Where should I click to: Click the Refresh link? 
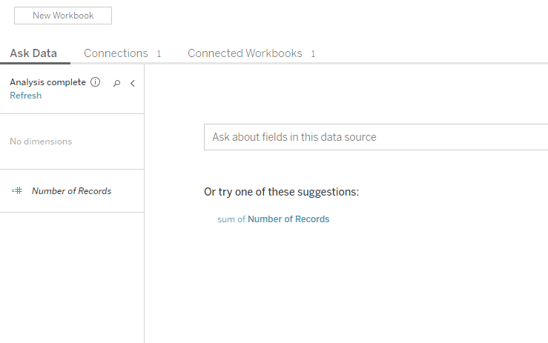[25, 96]
